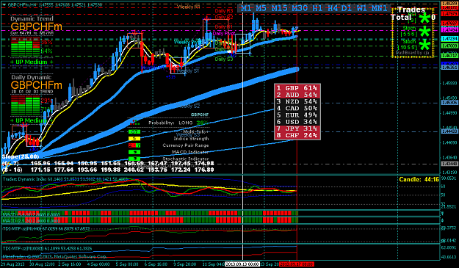Click the Daily Pivot level label
This screenshot has height=268, width=459.
pos(224,34)
